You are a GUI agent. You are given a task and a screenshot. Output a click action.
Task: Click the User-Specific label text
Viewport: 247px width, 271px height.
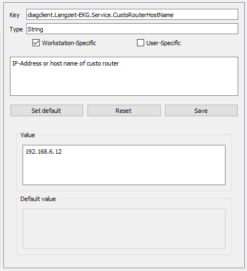point(163,43)
